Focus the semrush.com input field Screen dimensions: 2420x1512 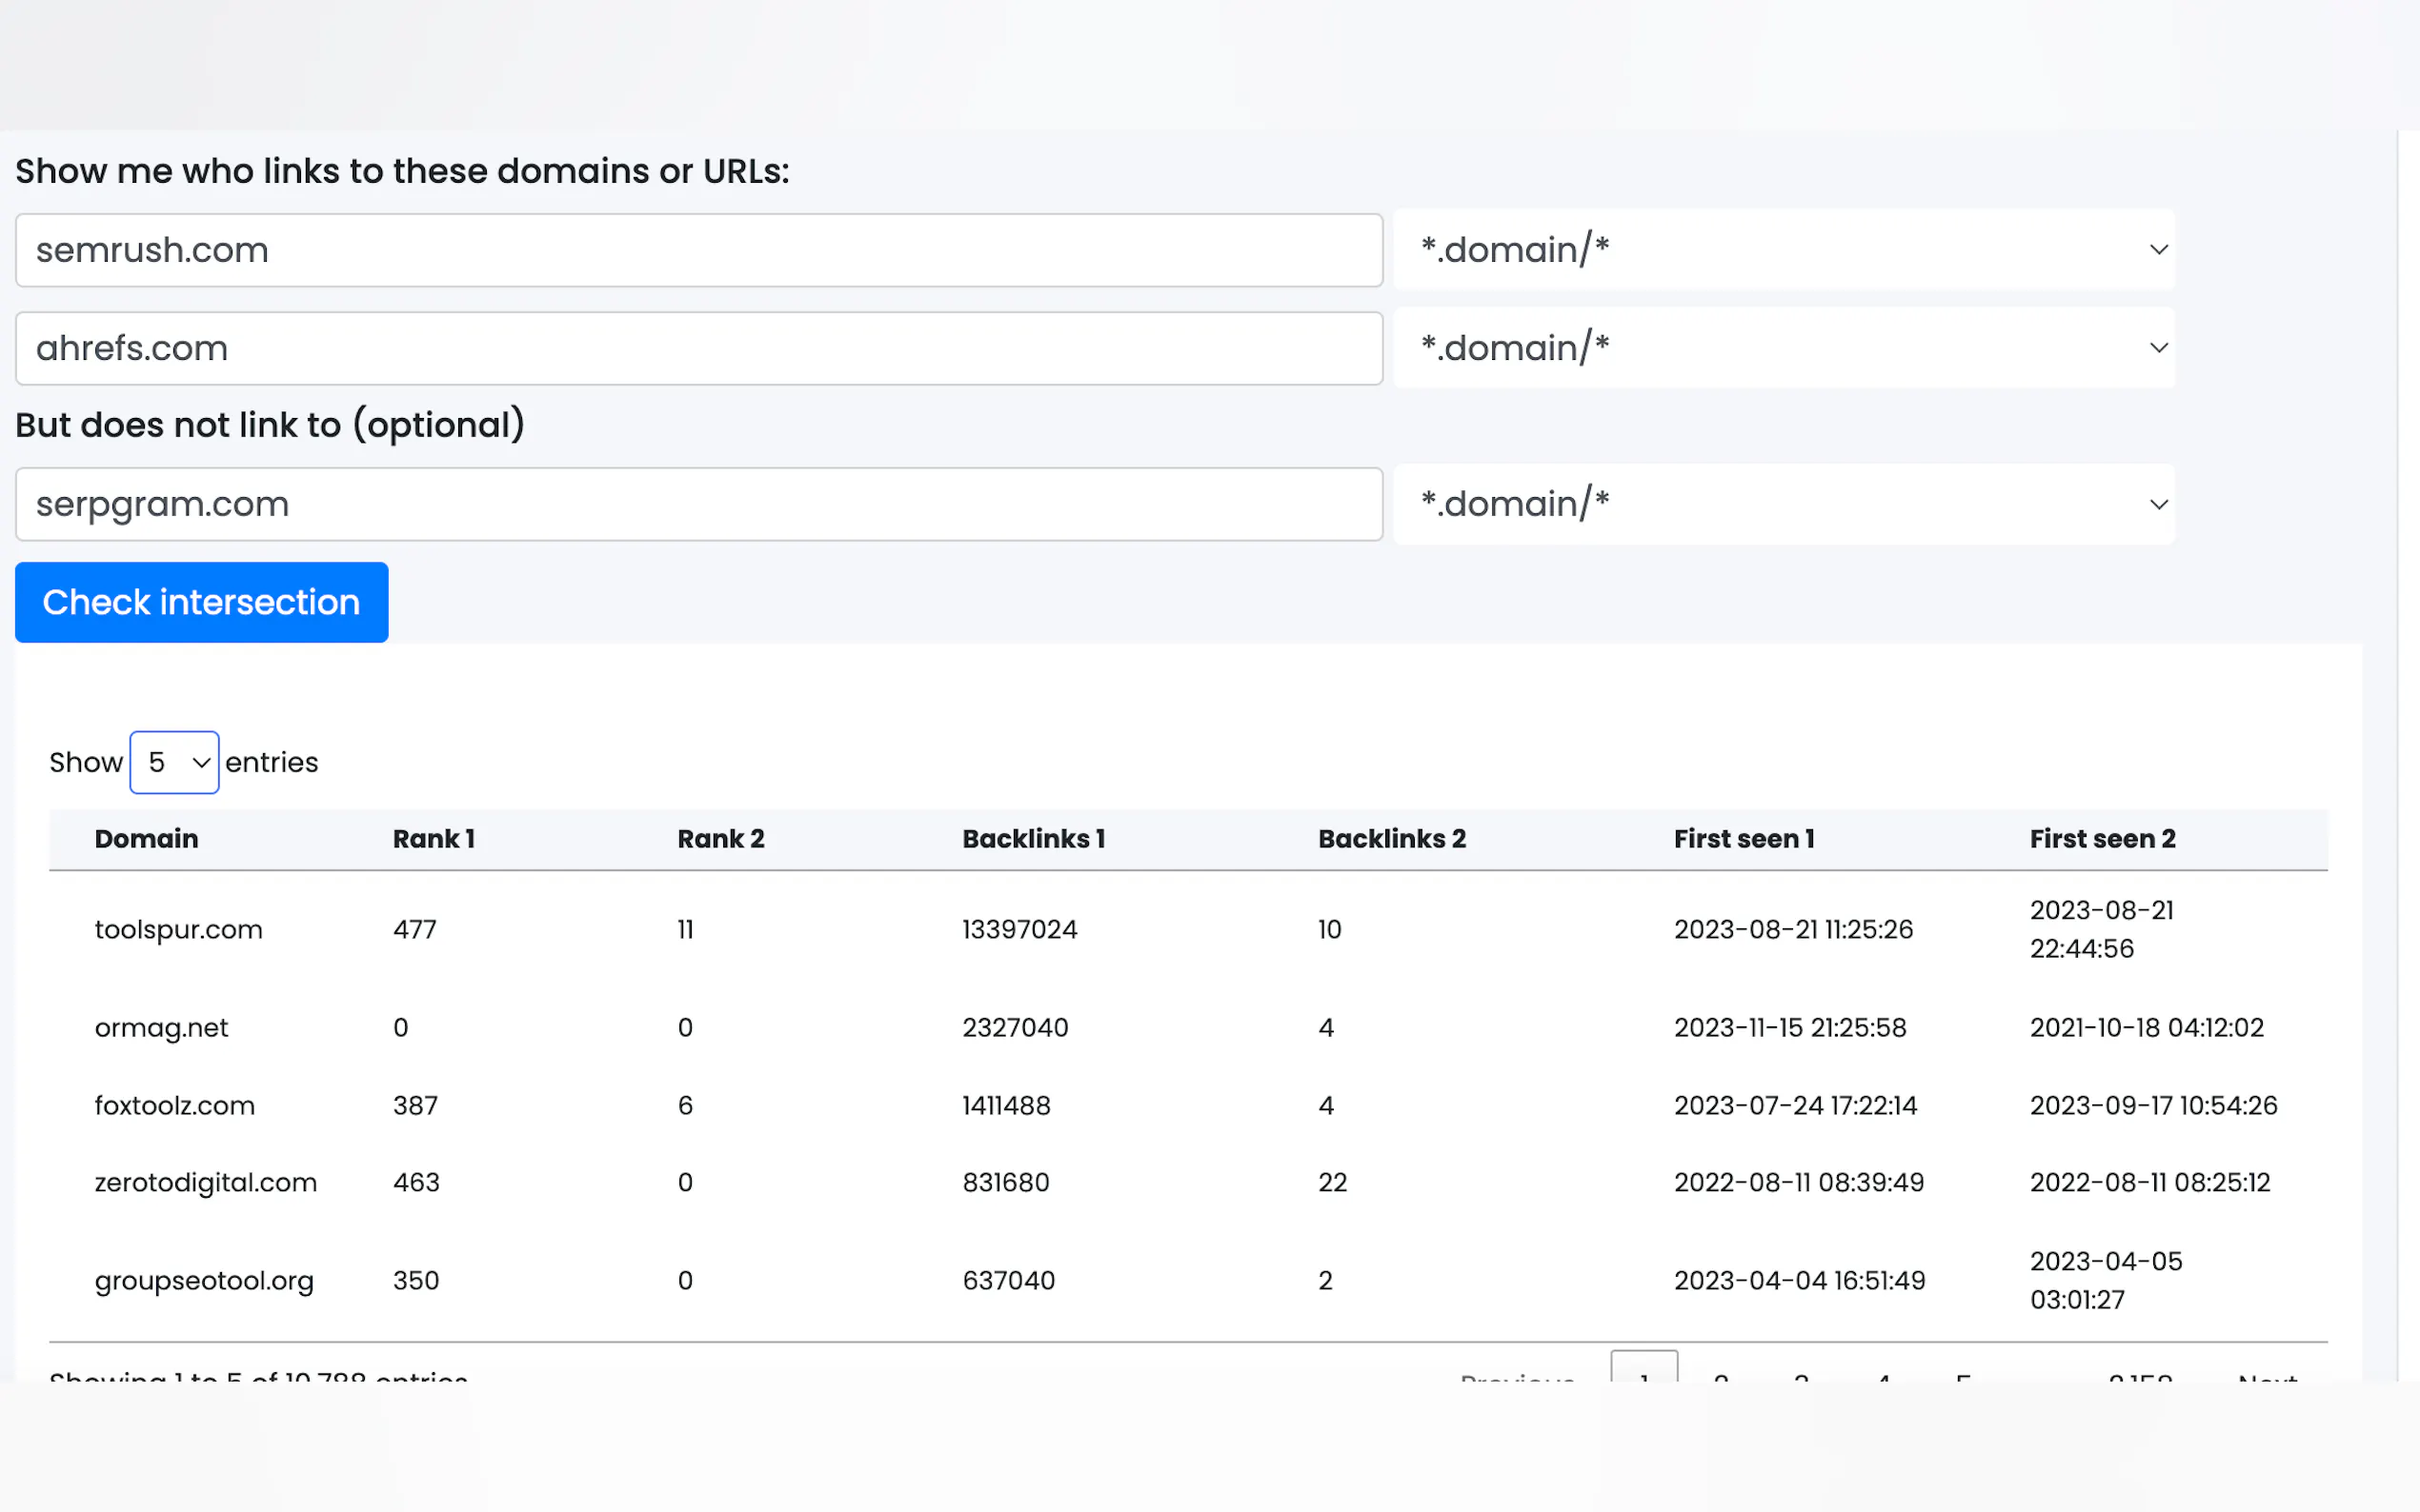pos(698,250)
